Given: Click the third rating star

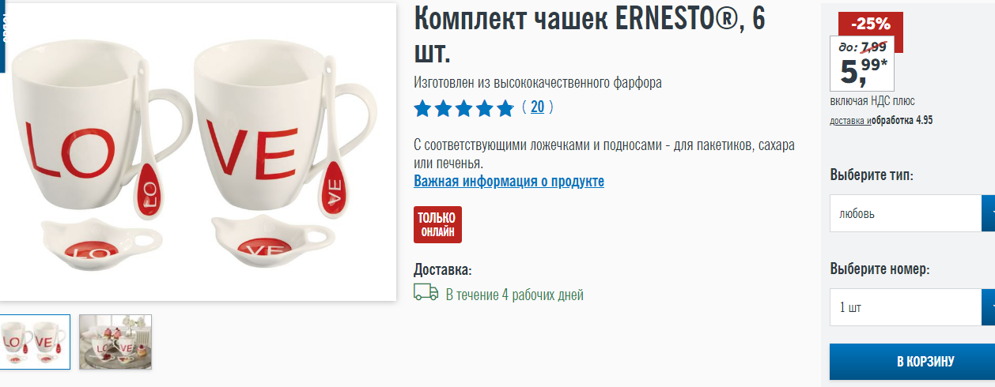Looking at the screenshot, I should point(463,108).
